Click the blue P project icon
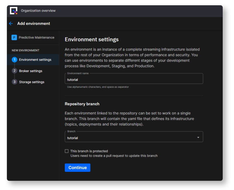The image size is (234, 190). pos(14,38)
